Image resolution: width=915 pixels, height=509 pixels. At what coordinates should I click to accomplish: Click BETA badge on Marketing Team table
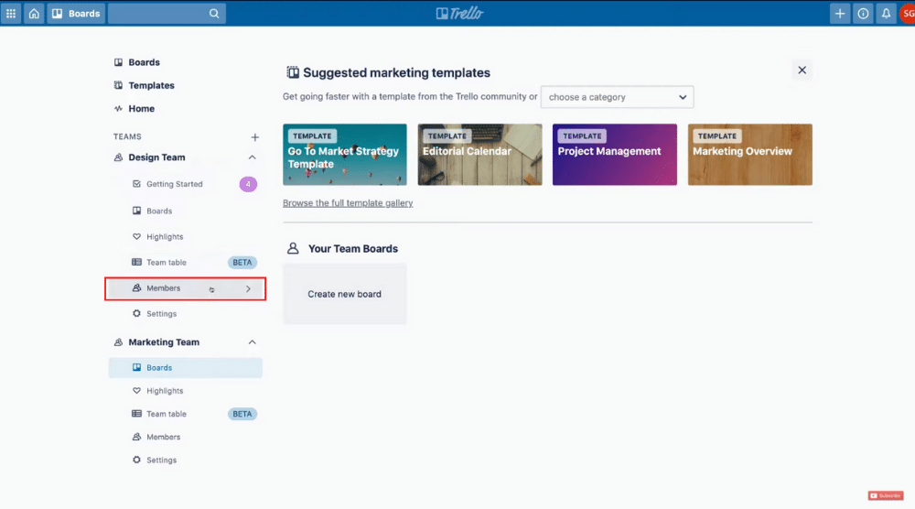242,414
